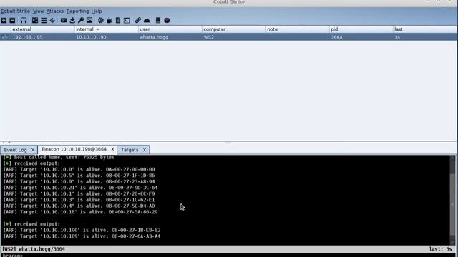Close the Targets tab

[x=145, y=150]
